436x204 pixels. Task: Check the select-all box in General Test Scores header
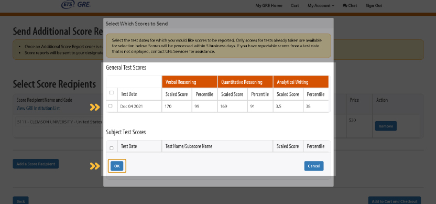(112, 93)
